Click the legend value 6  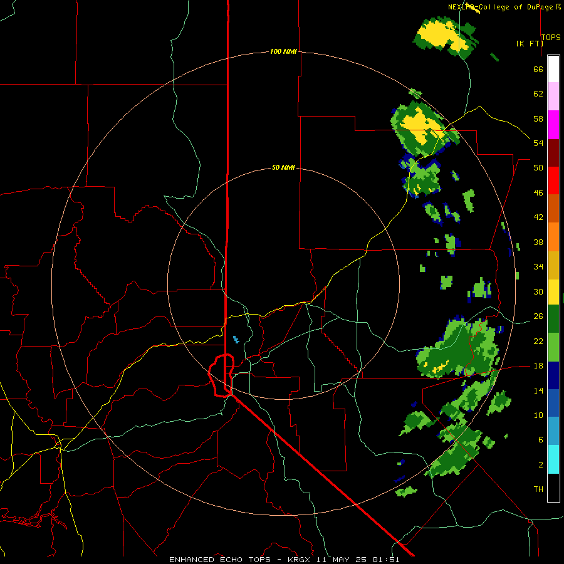[x=541, y=440]
